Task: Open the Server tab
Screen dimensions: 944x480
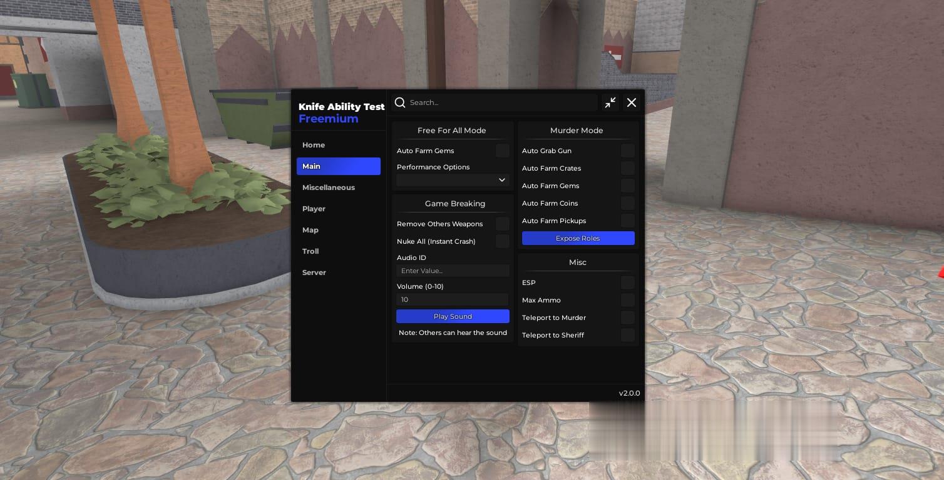Action: pos(314,272)
